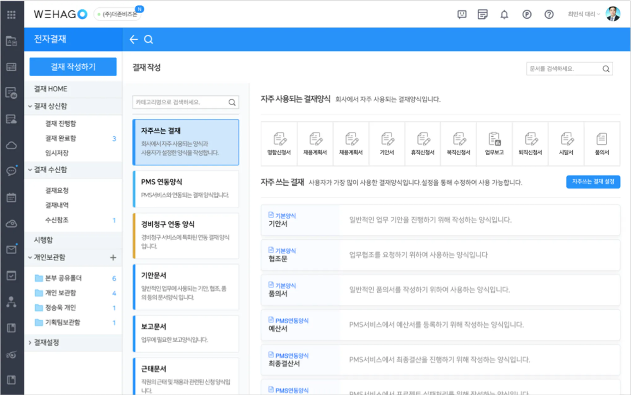
Task: Go back with the left arrow icon
Action: pos(134,39)
